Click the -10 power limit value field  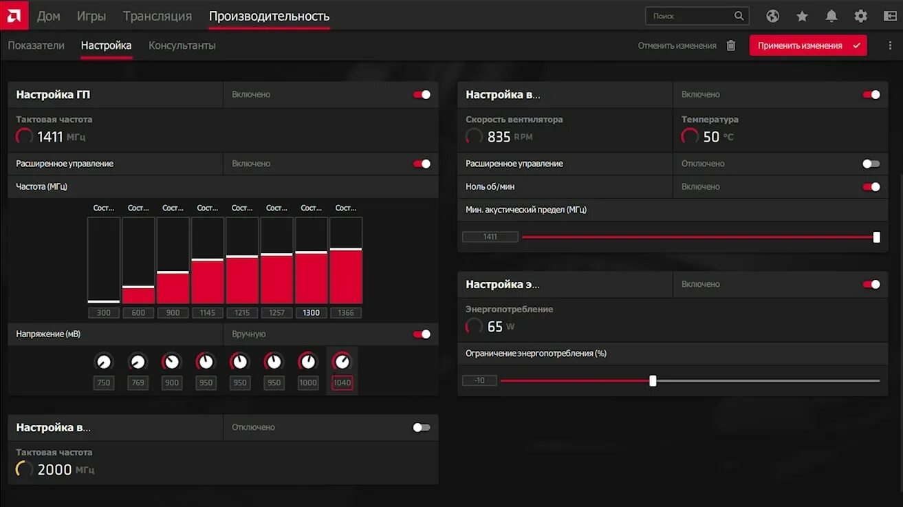click(479, 380)
